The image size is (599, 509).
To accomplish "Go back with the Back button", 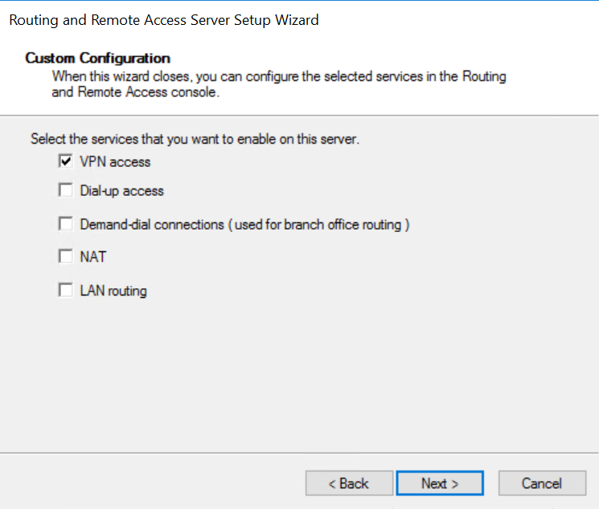I will [x=349, y=483].
